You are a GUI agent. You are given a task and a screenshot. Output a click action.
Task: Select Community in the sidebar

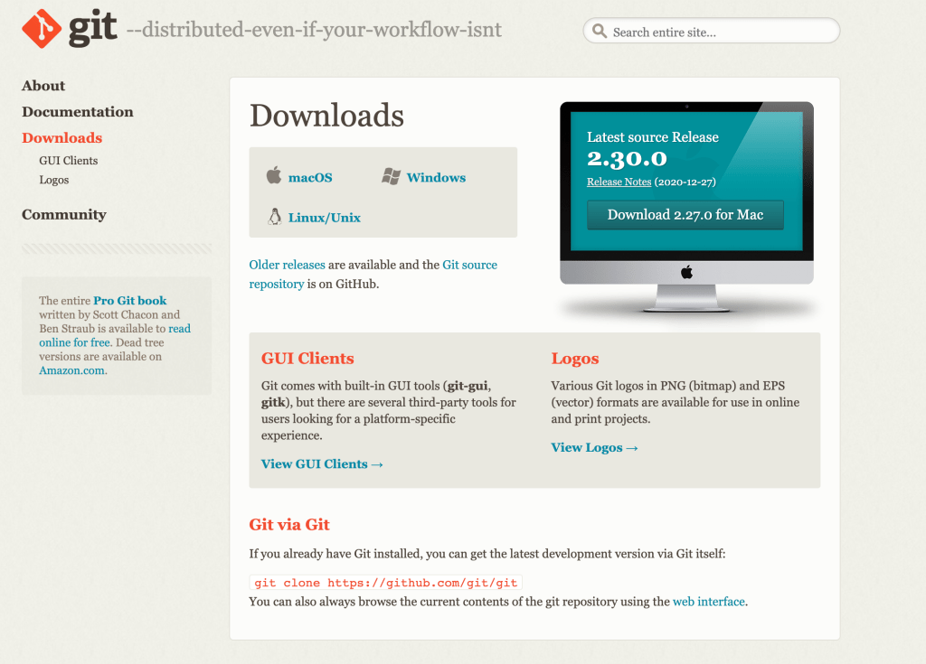click(x=64, y=215)
